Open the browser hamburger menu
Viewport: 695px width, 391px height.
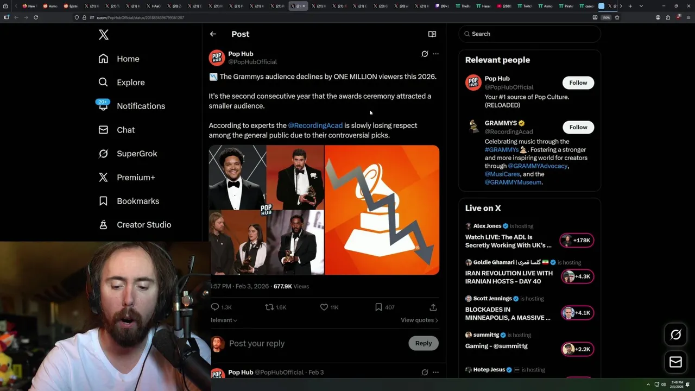[688, 17]
